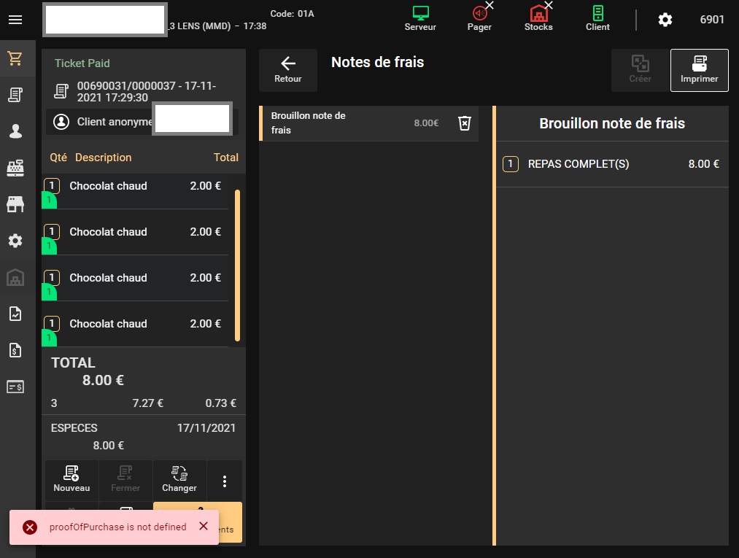Select the cash register sidebar icon
The width and height of the screenshot is (739, 558).
tap(15, 168)
